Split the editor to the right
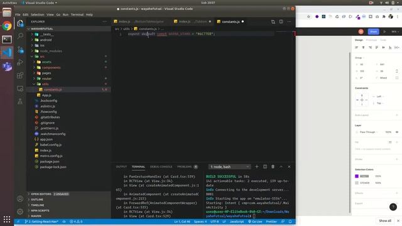Viewport: 402px width, 226px height. (x=281, y=22)
